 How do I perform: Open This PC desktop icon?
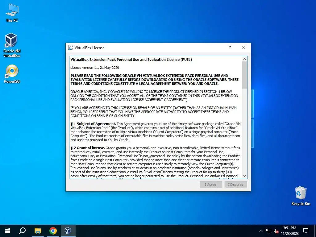(12, 13)
